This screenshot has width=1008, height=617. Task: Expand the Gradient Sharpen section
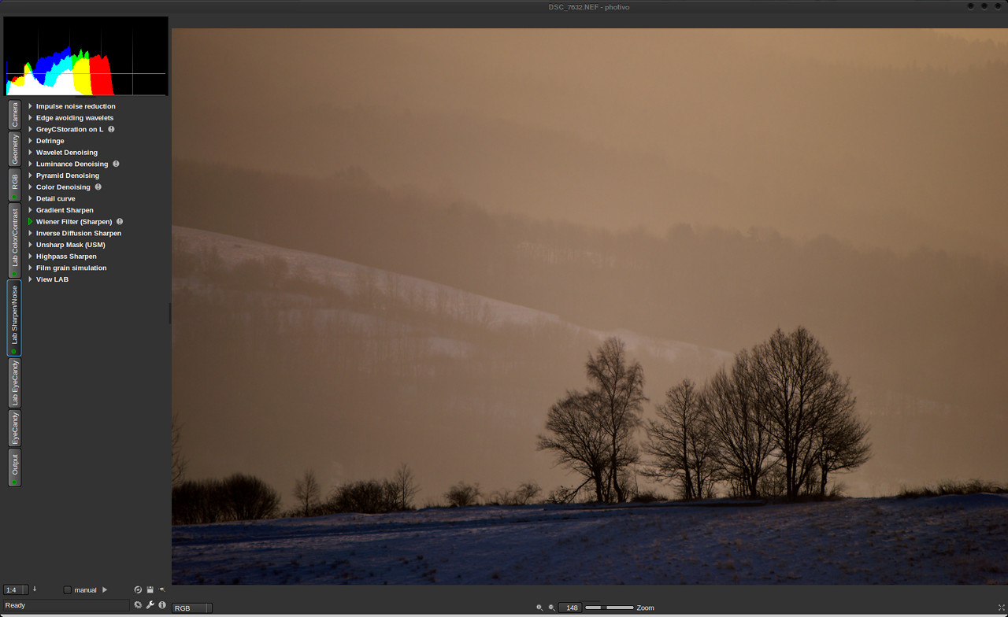point(31,210)
